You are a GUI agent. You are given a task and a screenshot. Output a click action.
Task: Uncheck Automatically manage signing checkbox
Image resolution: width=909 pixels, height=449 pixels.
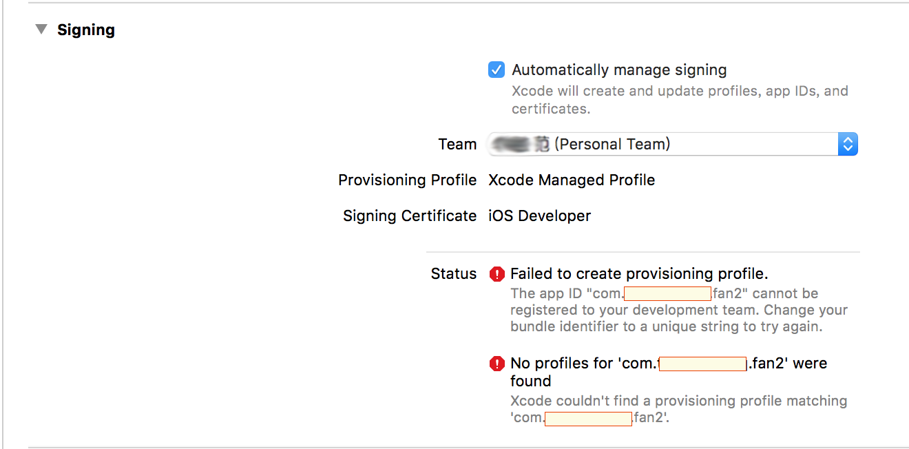(x=497, y=70)
